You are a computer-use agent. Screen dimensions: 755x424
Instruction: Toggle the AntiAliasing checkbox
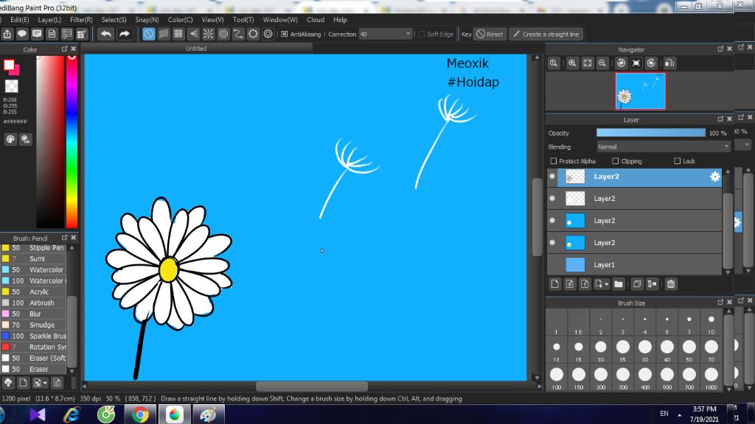(x=285, y=34)
